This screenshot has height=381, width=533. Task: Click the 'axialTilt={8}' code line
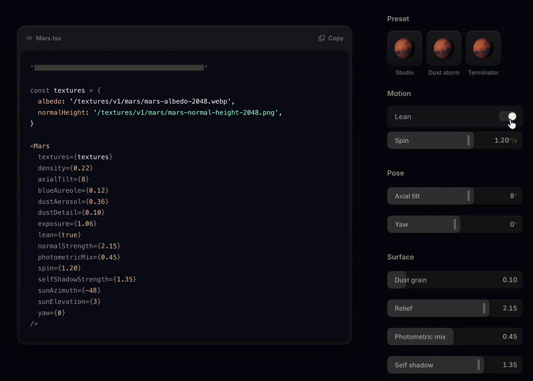[64, 179]
